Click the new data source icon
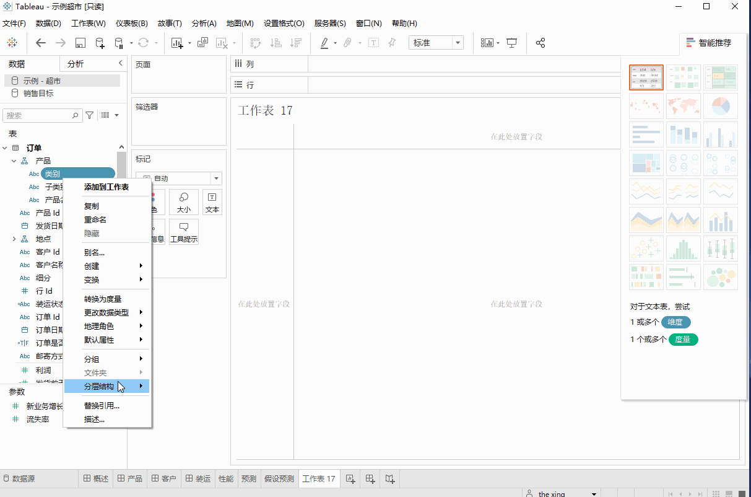The image size is (751, 497). pos(100,43)
